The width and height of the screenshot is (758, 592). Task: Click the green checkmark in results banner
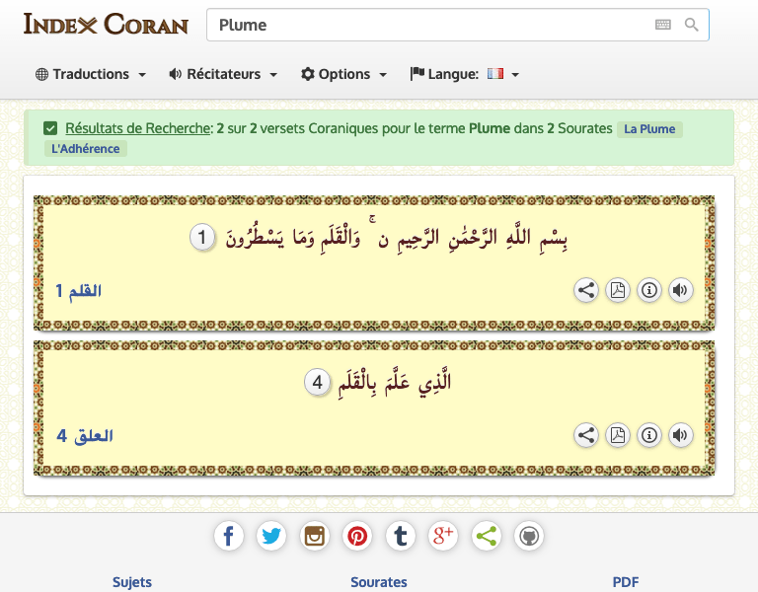[49, 128]
